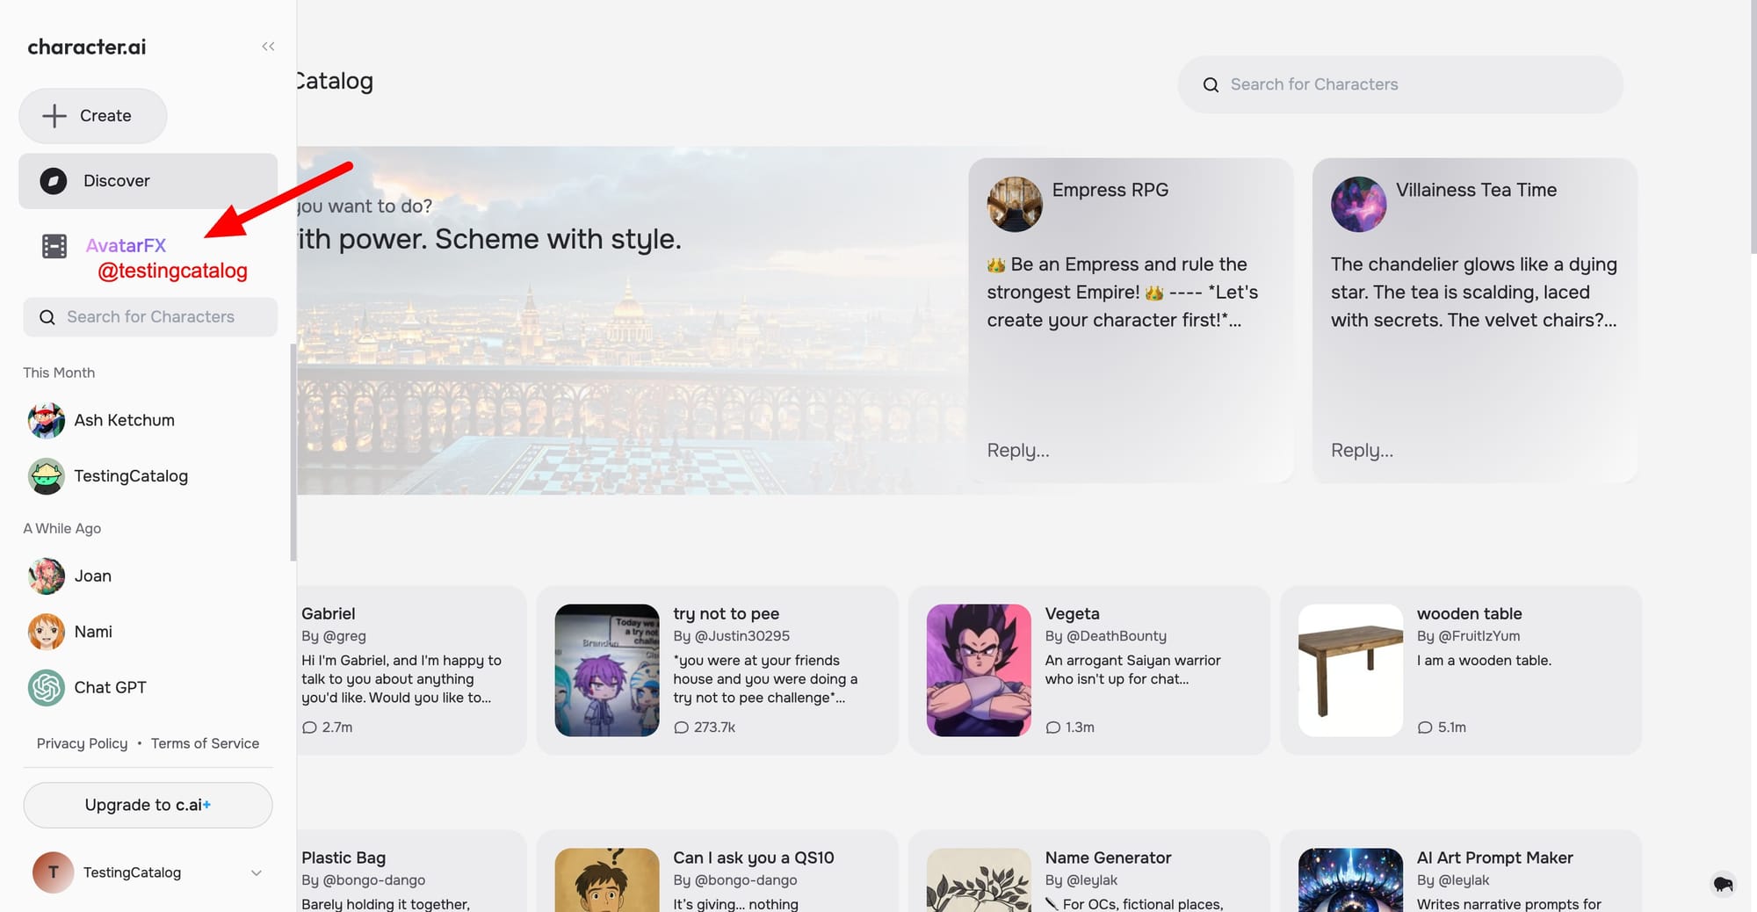This screenshot has height=912, width=1757.
Task: Click chat count icon on Gabriel card
Action: (309, 727)
